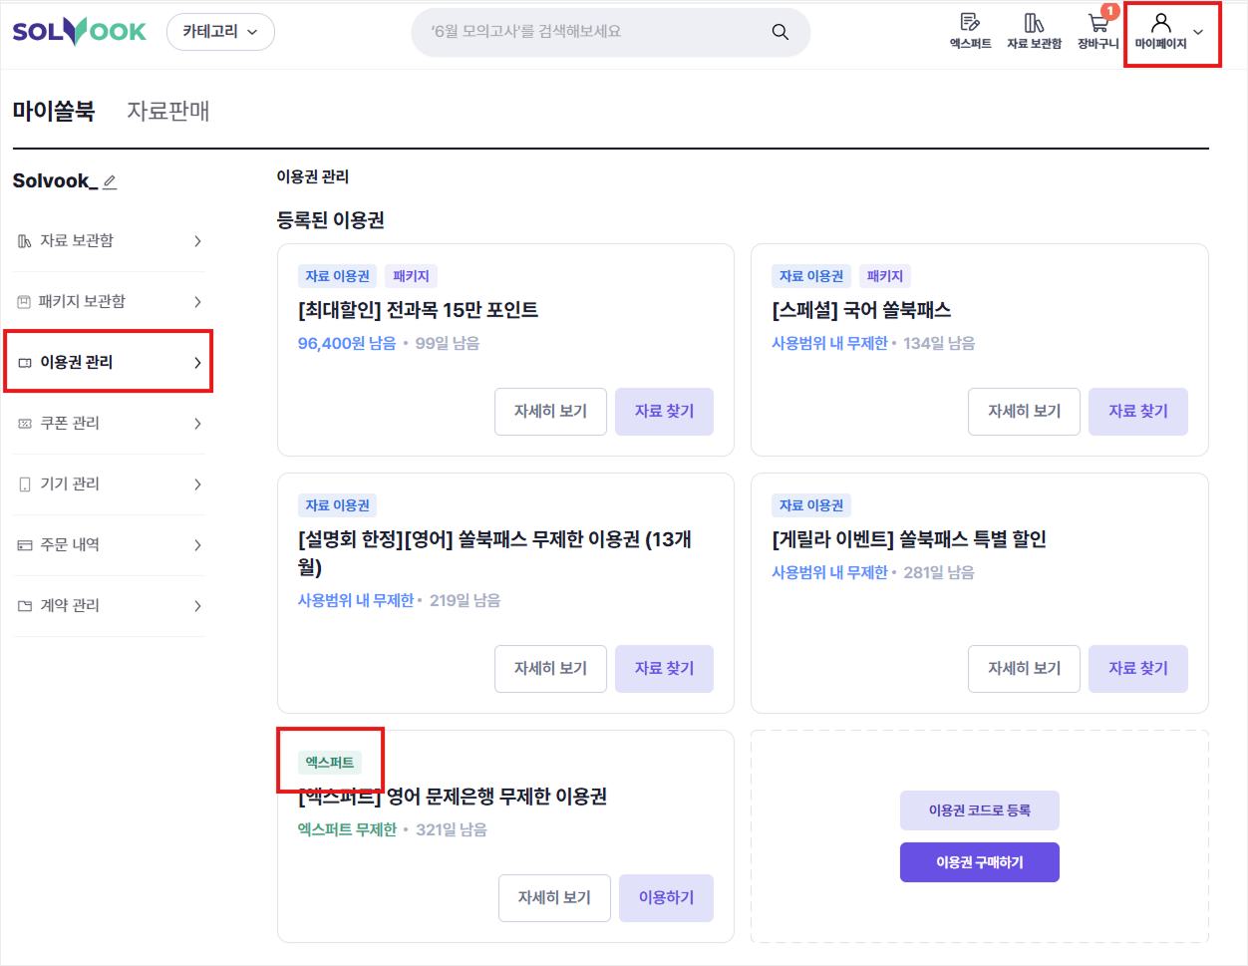This screenshot has height=966, width=1248.
Task: Open 엑스퍼트 icon in header
Action: [x=970, y=31]
